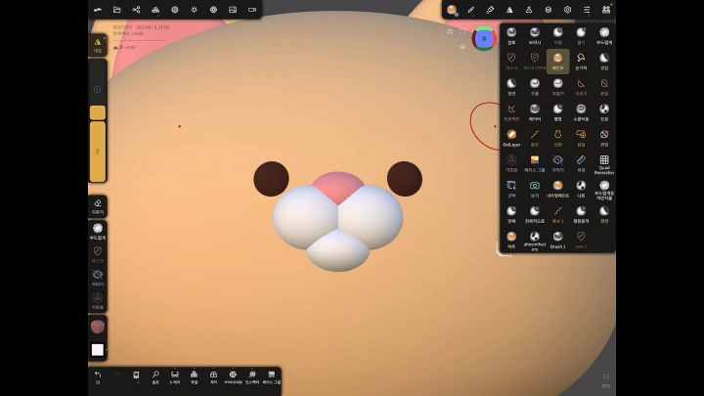Viewport: 704px width, 396px height.
Task: Select the 선반 (Lathe) tool
Action: point(557,138)
